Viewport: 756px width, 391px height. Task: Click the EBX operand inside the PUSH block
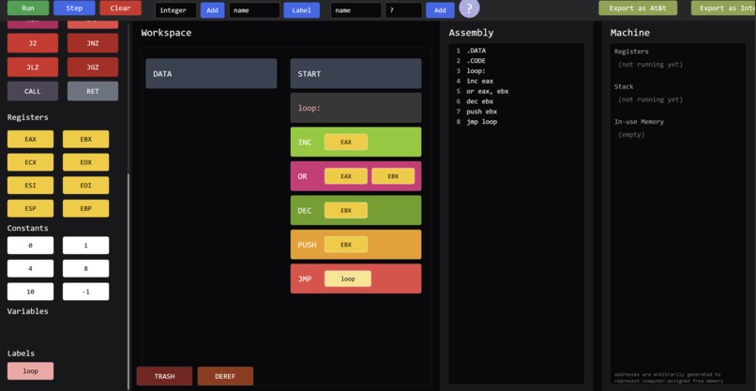coord(346,245)
